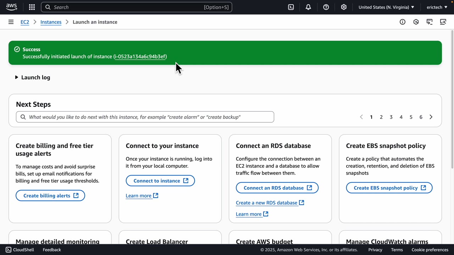This screenshot has height=255, width=454.
Task: Click the external icon next to Connect an RDS database
Action: [x=309, y=188]
